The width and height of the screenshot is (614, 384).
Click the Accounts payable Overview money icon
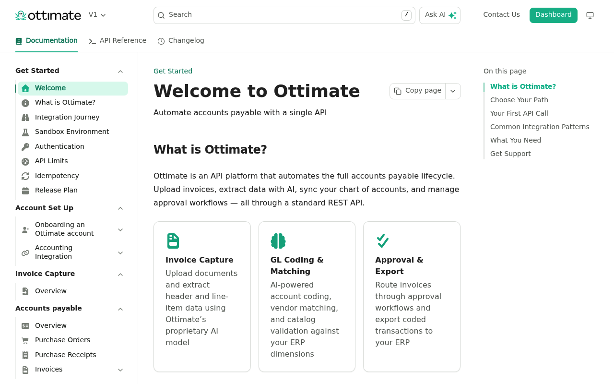(25, 326)
